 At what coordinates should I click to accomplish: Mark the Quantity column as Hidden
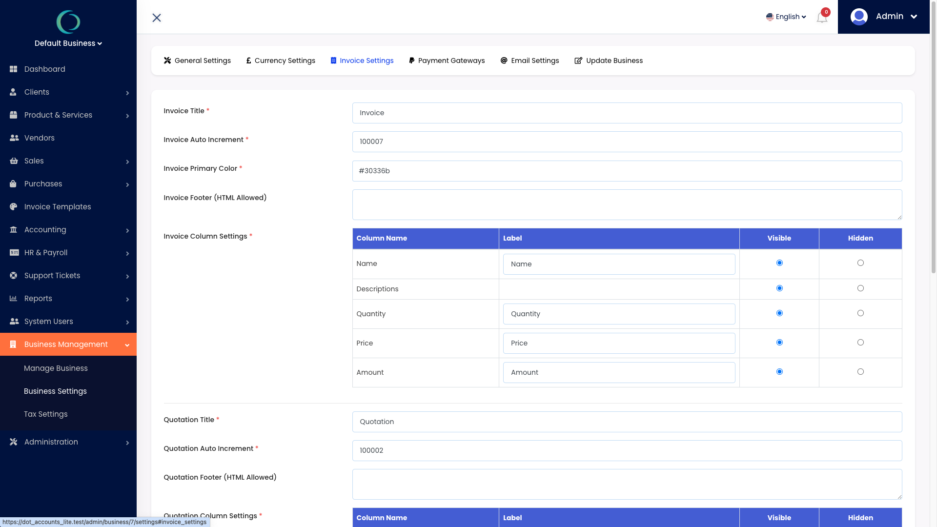click(860, 313)
